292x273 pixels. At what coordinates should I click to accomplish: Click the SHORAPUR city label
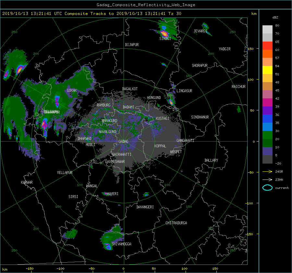[x=200, y=66]
